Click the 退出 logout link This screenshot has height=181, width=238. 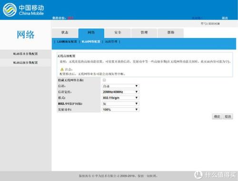click(225, 18)
